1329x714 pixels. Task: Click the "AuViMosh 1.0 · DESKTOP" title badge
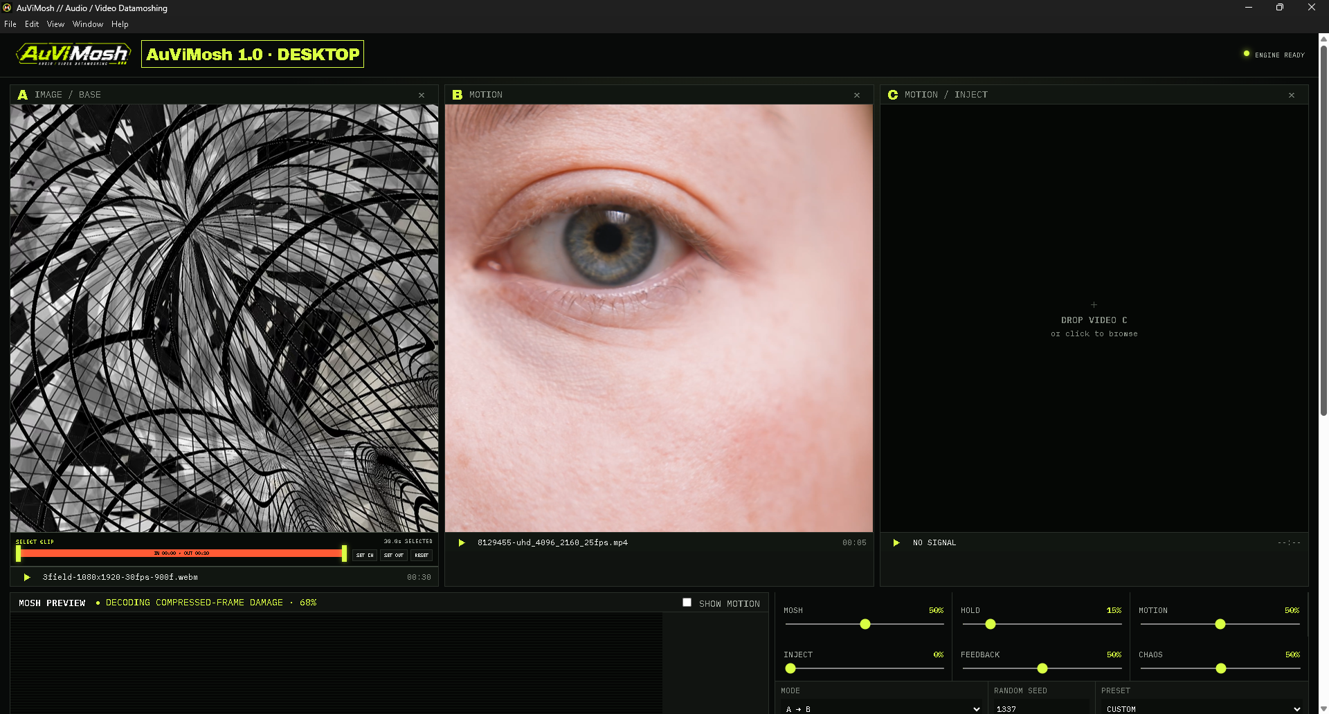(x=253, y=54)
